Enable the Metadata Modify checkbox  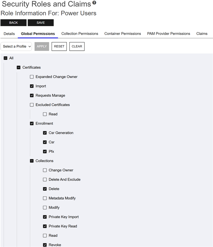[x=45, y=198]
